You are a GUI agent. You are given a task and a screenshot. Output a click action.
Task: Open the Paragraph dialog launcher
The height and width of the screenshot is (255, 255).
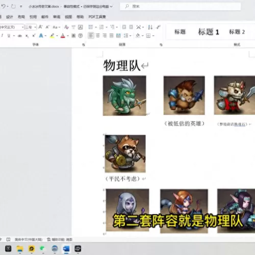pos(161,45)
